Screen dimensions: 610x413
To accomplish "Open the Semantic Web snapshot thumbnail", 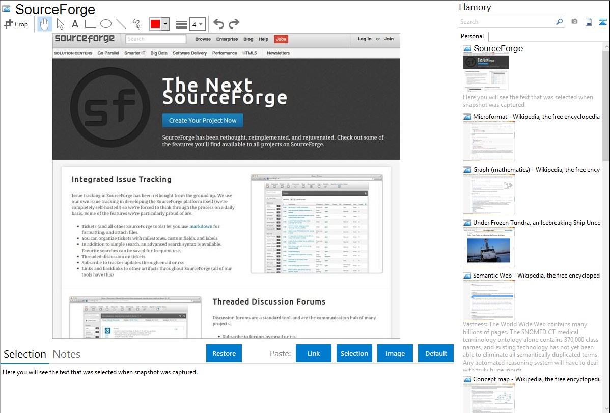I will [489, 300].
